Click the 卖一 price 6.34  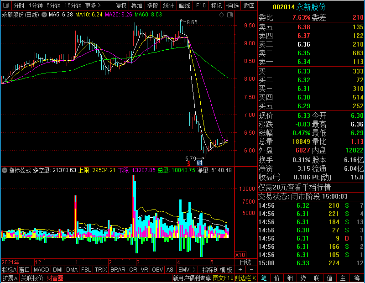[304, 62]
